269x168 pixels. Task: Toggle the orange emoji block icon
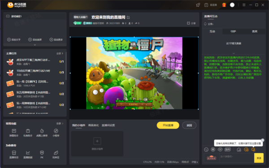[x=246, y=150]
